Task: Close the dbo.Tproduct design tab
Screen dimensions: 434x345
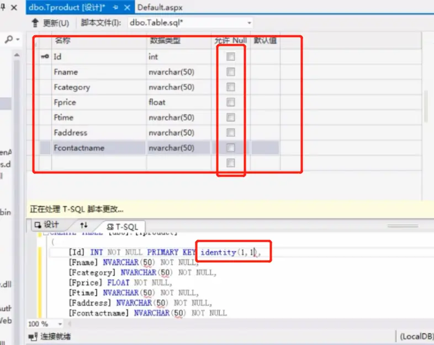Action: 127,8
